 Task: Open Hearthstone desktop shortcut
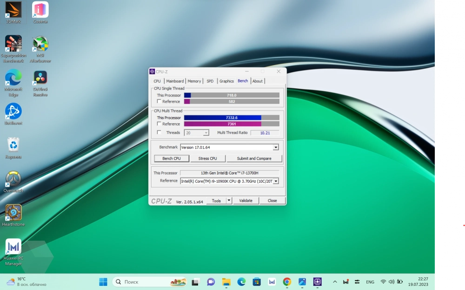coord(13,213)
